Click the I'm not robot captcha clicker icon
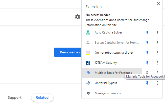This screenshot has width=165, height=103. tap(88, 53)
